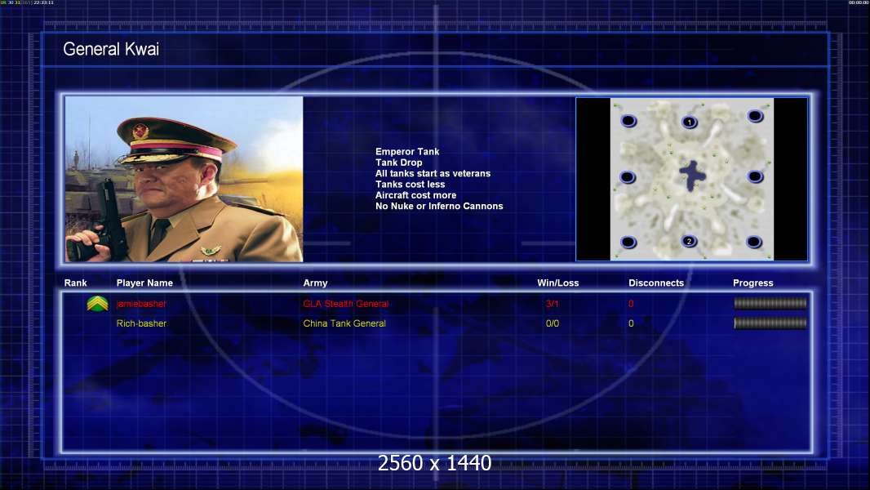Click the "China Tank General" army entry

coord(344,323)
